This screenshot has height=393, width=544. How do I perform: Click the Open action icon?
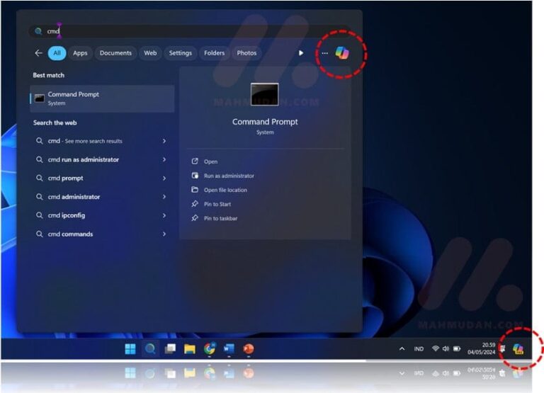tap(195, 161)
